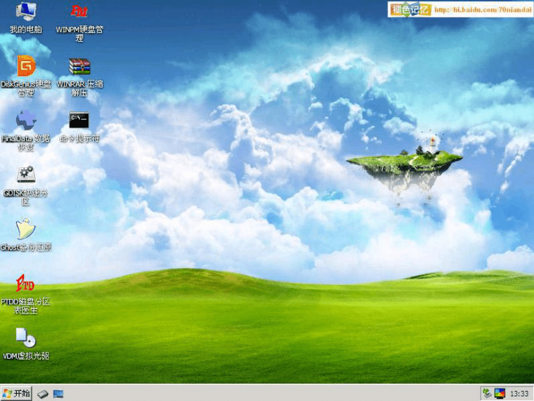Click the blue desktop icon in quick launch
The height and width of the screenshot is (401, 534).
point(58,394)
